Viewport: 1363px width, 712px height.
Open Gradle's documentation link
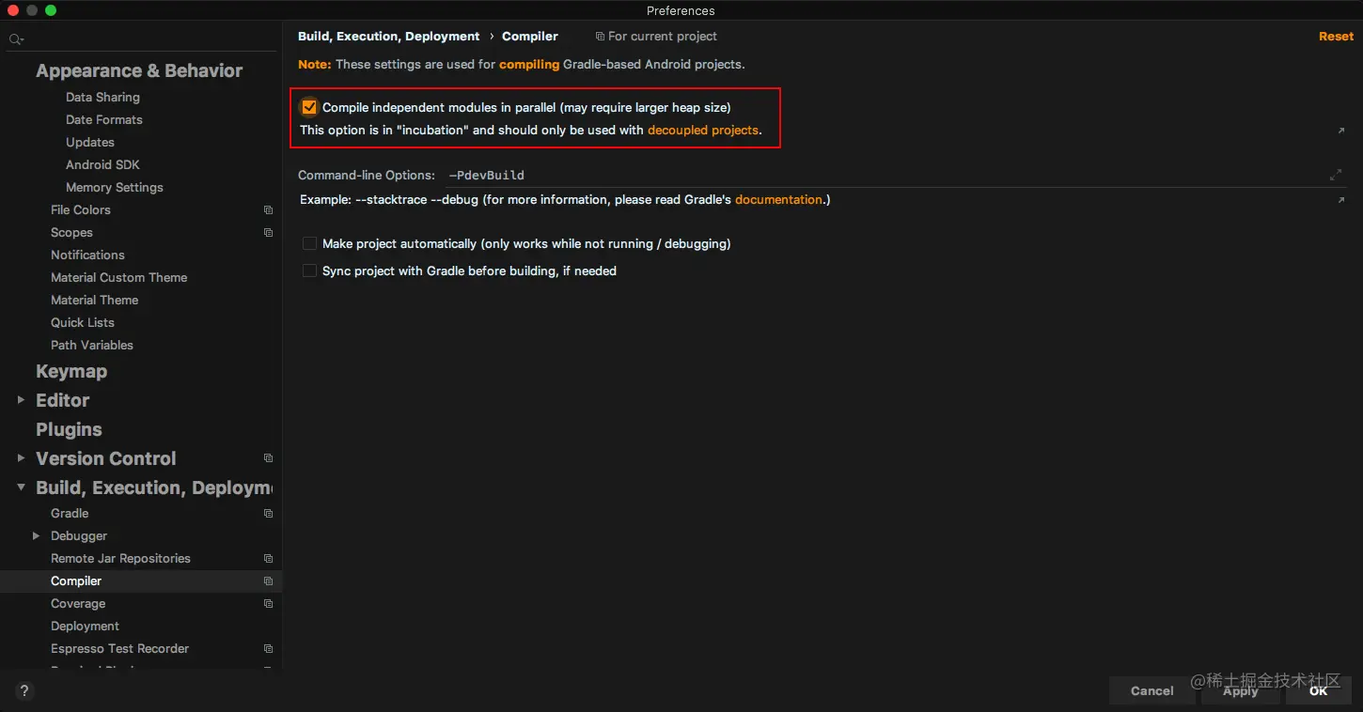tap(778, 200)
